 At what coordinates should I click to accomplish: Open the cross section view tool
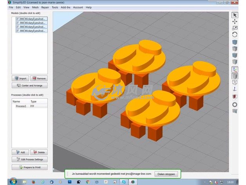pyautogui.click(x=235, y=97)
